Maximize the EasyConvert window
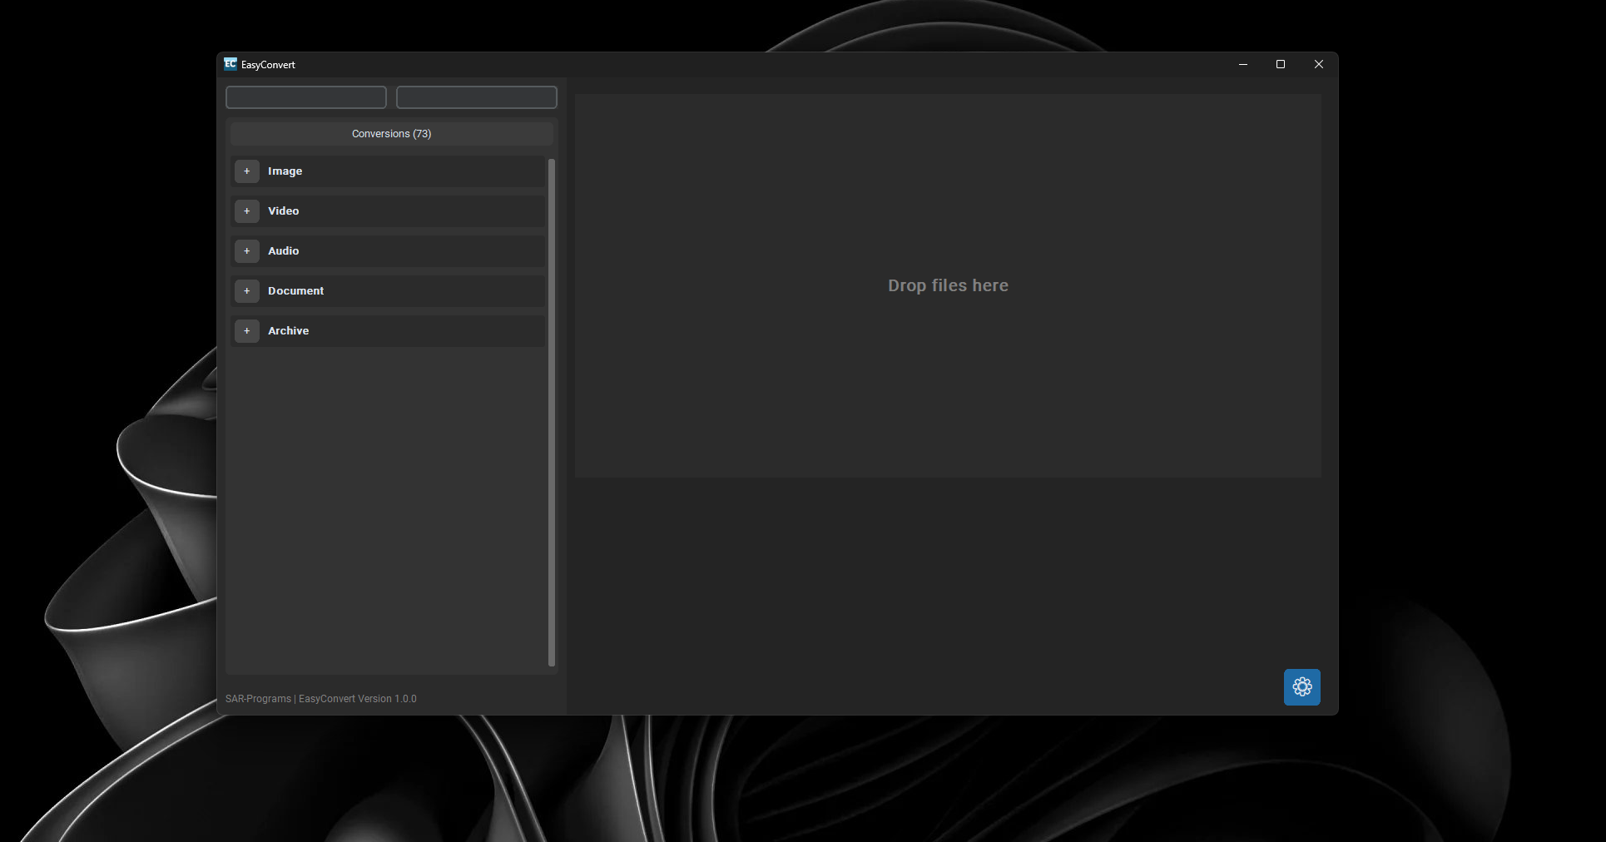The height and width of the screenshot is (842, 1606). coord(1281,64)
